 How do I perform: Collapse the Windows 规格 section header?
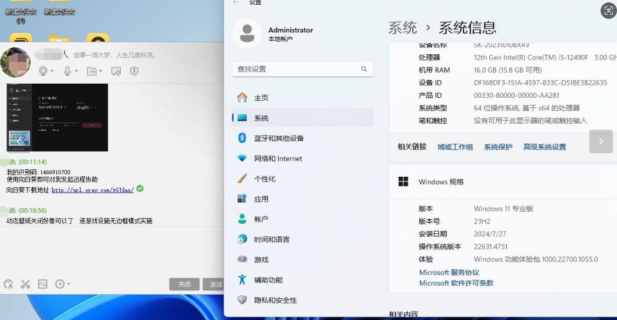click(503, 182)
